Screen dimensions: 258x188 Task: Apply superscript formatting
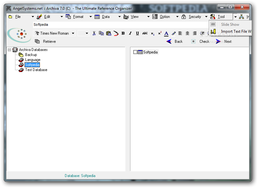160,33
